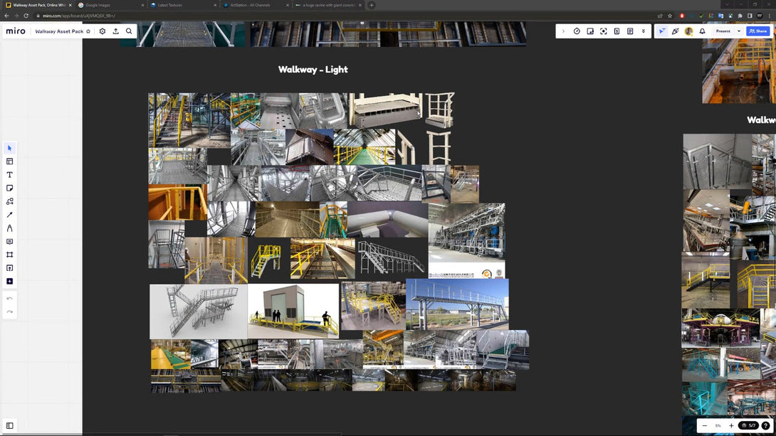
Task: Open notifications bell
Action: coord(702,31)
